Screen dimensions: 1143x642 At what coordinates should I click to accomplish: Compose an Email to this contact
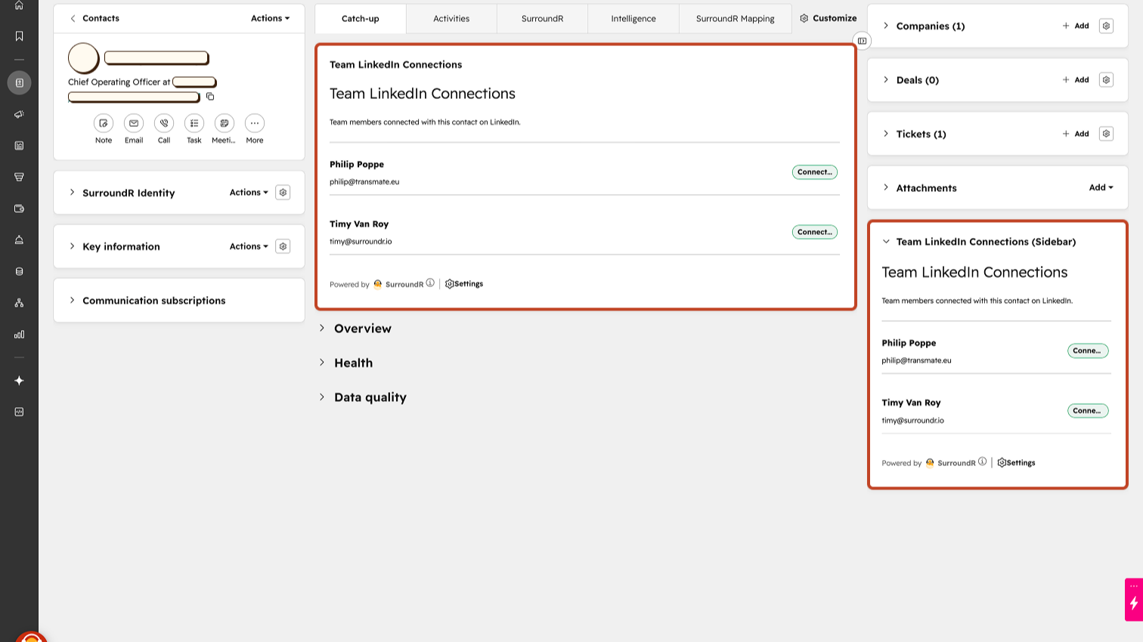(x=134, y=123)
